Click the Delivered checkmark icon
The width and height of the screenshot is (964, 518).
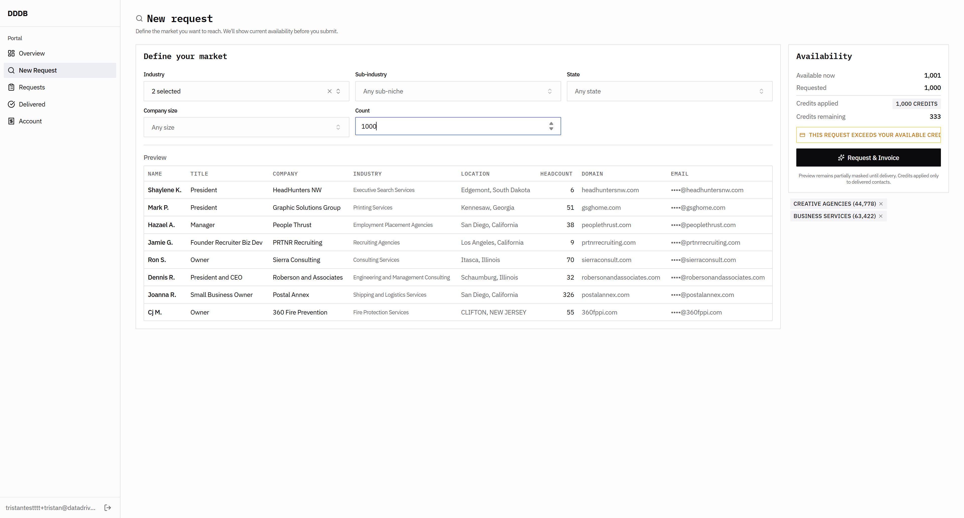click(x=11, y=104)
